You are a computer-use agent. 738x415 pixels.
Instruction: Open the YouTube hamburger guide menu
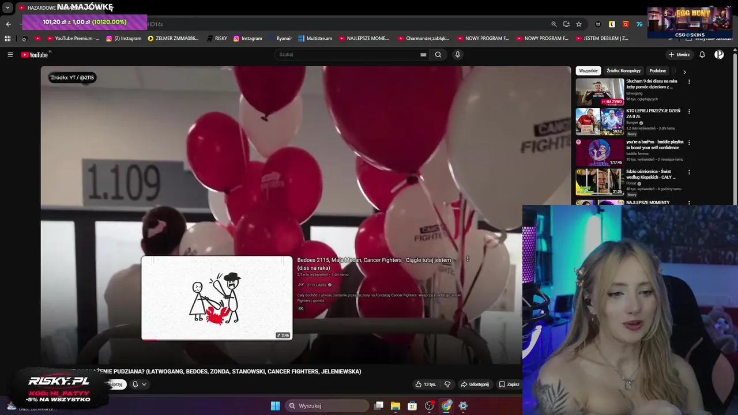coord(10,55)
